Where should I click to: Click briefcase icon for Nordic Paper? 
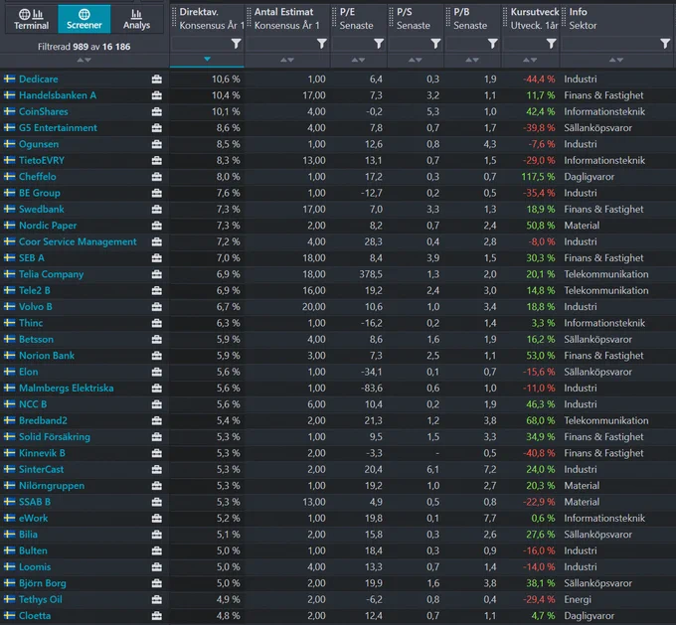[157, 226]
